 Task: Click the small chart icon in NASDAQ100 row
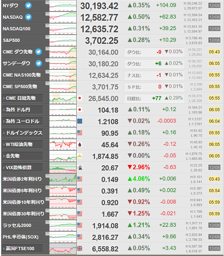(47, 26)
